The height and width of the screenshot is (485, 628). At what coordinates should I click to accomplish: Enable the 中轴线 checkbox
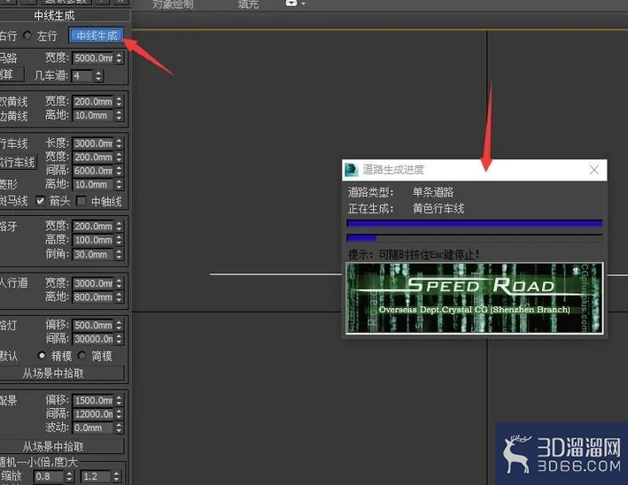81,201
